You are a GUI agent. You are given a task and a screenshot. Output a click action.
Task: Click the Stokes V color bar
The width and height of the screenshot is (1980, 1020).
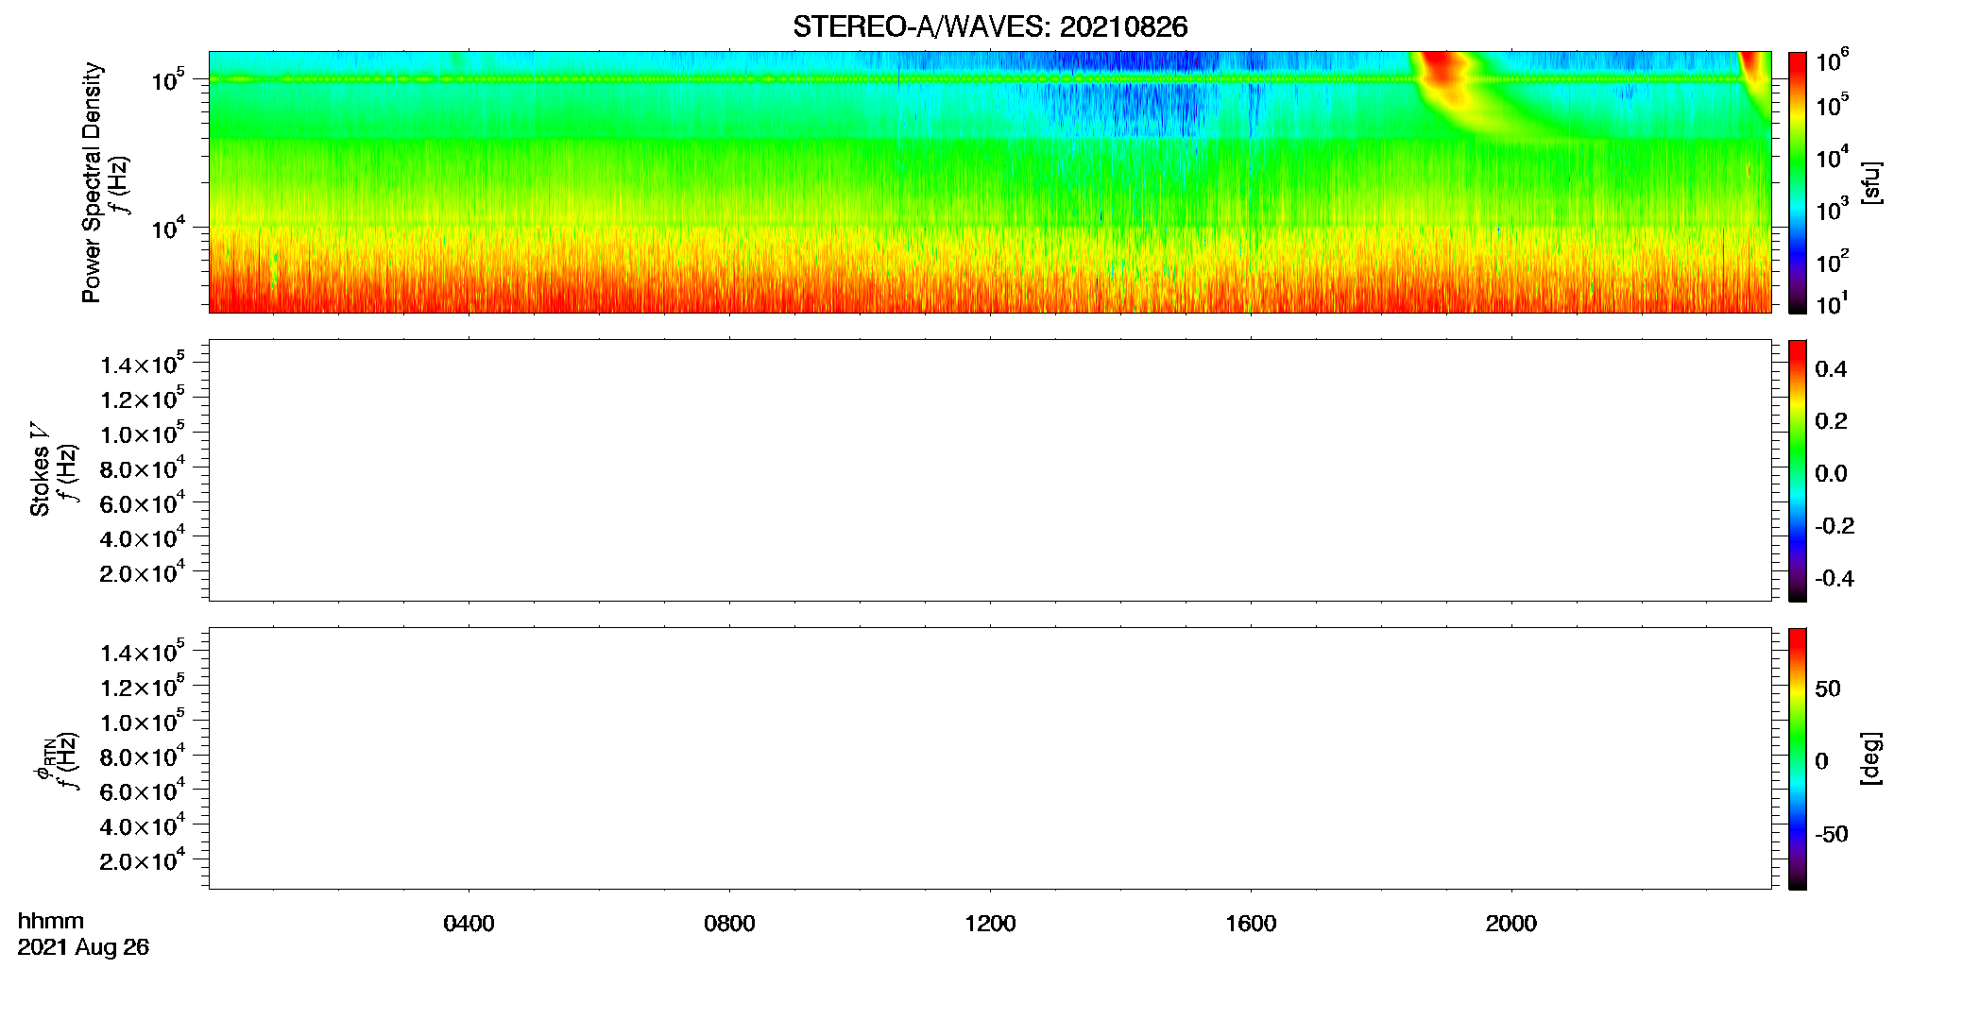click(x=1798, y=470)
